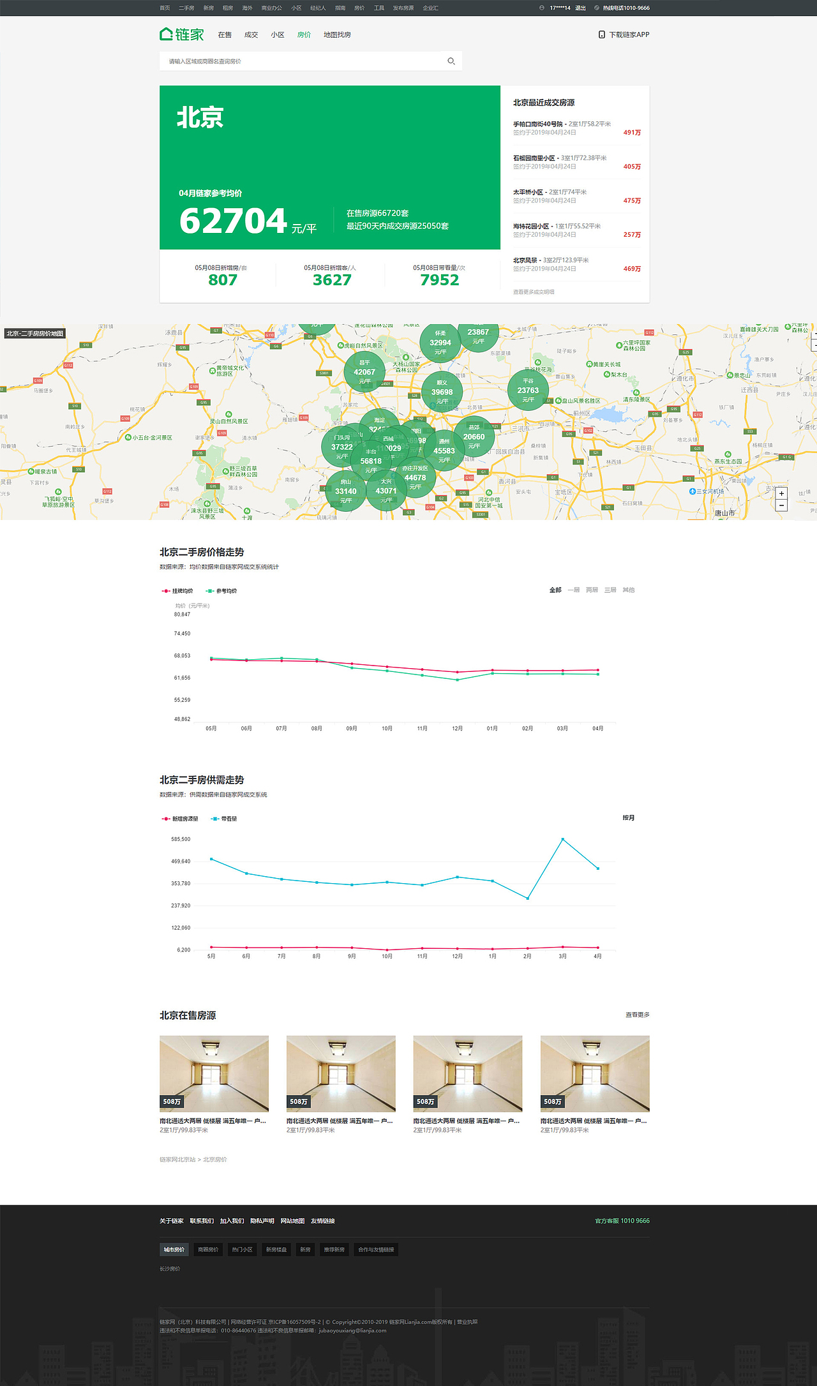
Task: Select the 20660 price bubble on map
Action: tap(474, 436)
